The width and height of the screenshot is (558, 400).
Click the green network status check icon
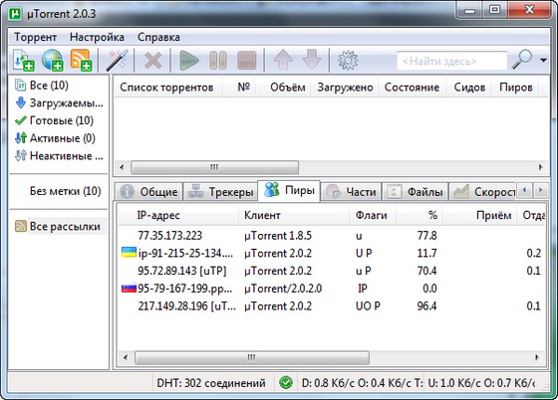(286, 383)
